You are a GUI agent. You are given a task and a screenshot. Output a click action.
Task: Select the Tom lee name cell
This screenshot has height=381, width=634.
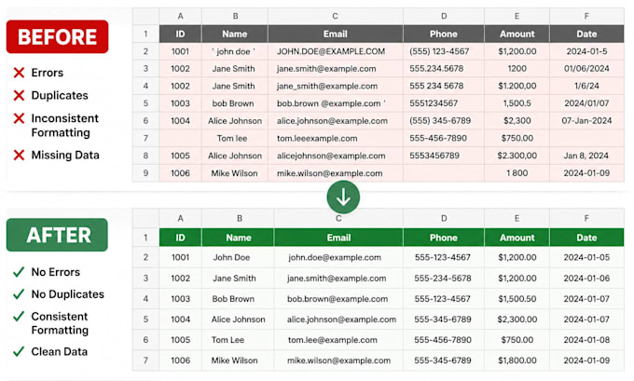click(x=235, y=139)
